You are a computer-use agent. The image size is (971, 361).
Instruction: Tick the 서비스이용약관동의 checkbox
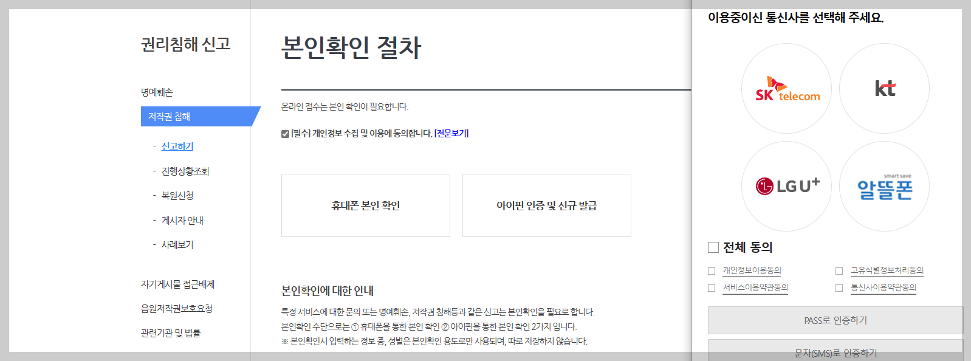[x=712, y=288]
